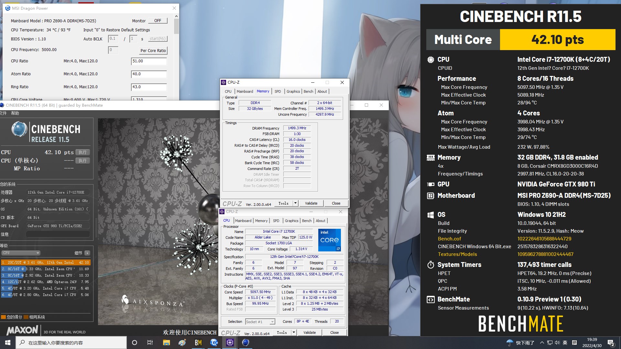
Task: Select ranking row 3 Intel Xeon 10.33
Action: [45, 275]
